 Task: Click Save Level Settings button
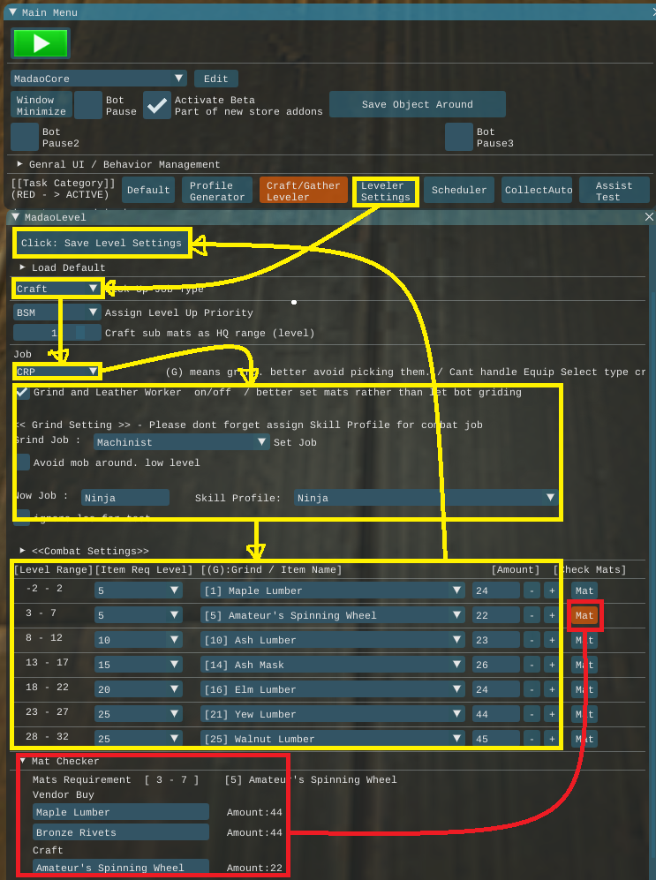click(x=102, y=243)
